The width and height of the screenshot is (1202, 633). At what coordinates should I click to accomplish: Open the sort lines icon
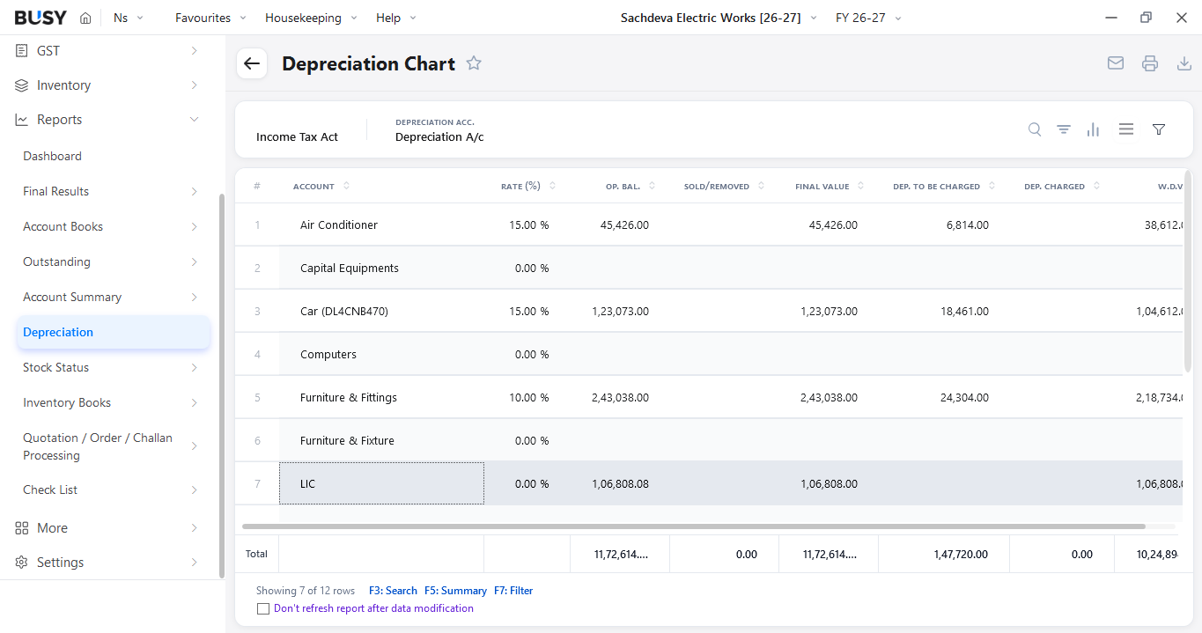pyautogui.click(x=1064, y=129)
